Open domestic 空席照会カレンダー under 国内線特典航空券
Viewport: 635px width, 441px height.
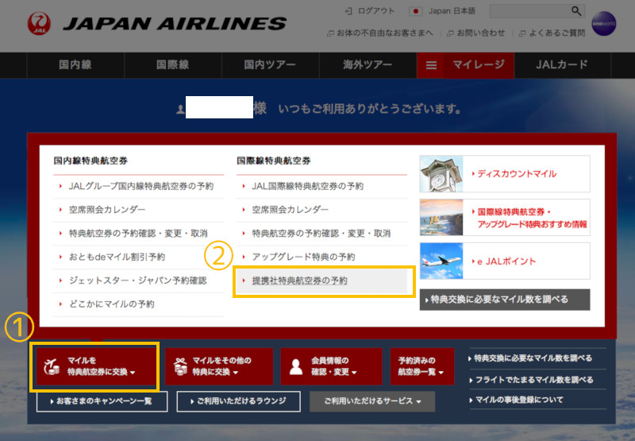click(x=107, y=210)
